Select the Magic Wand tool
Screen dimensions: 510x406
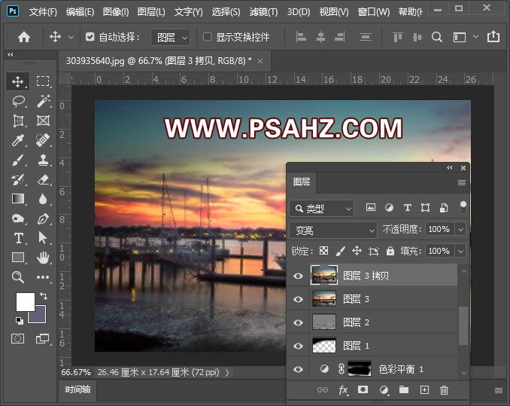[x=43, y=101]
